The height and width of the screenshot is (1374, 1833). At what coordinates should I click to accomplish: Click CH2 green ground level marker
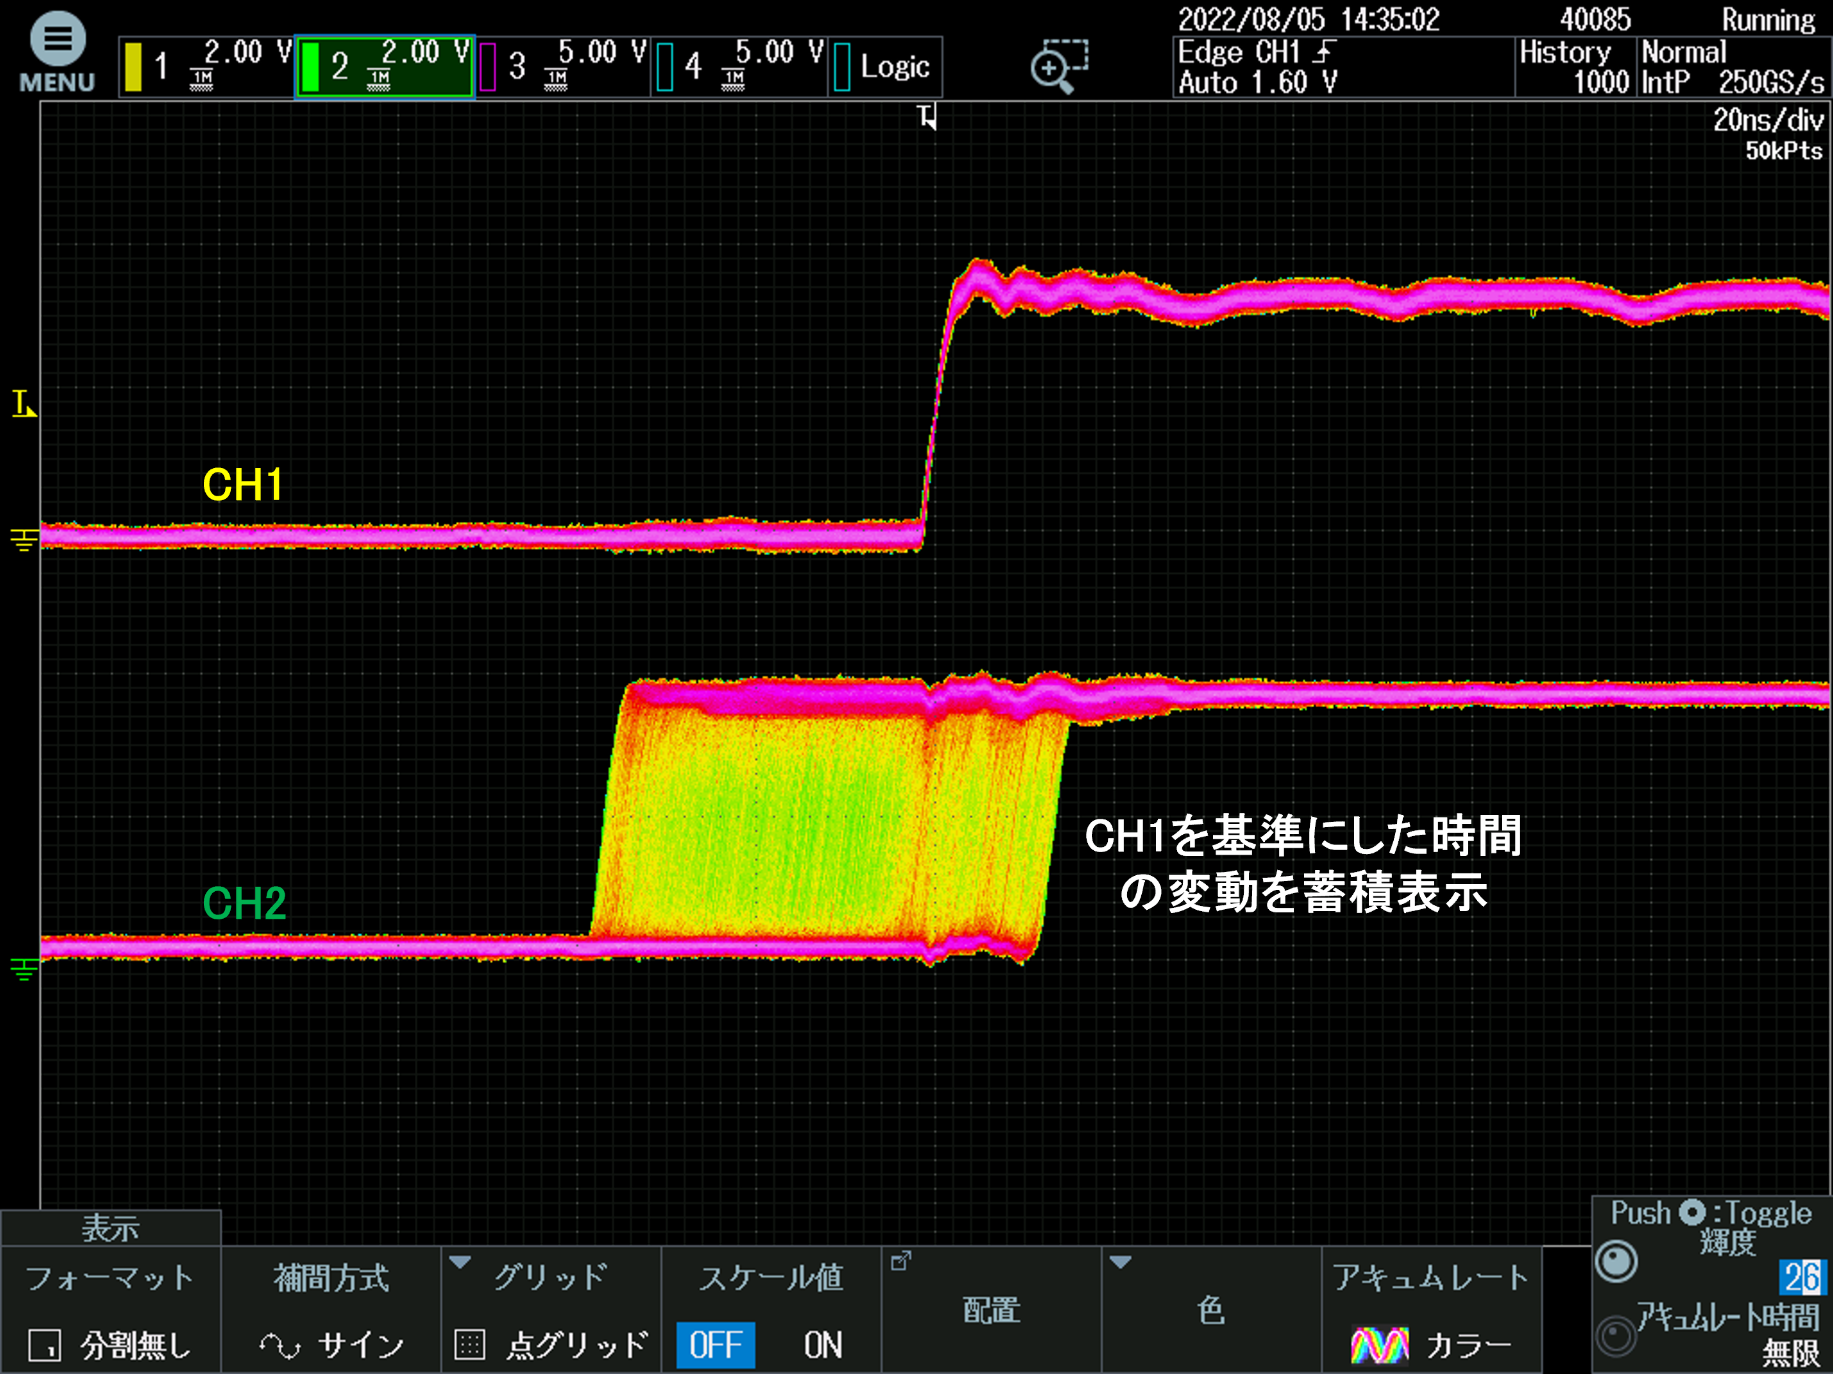24,968
